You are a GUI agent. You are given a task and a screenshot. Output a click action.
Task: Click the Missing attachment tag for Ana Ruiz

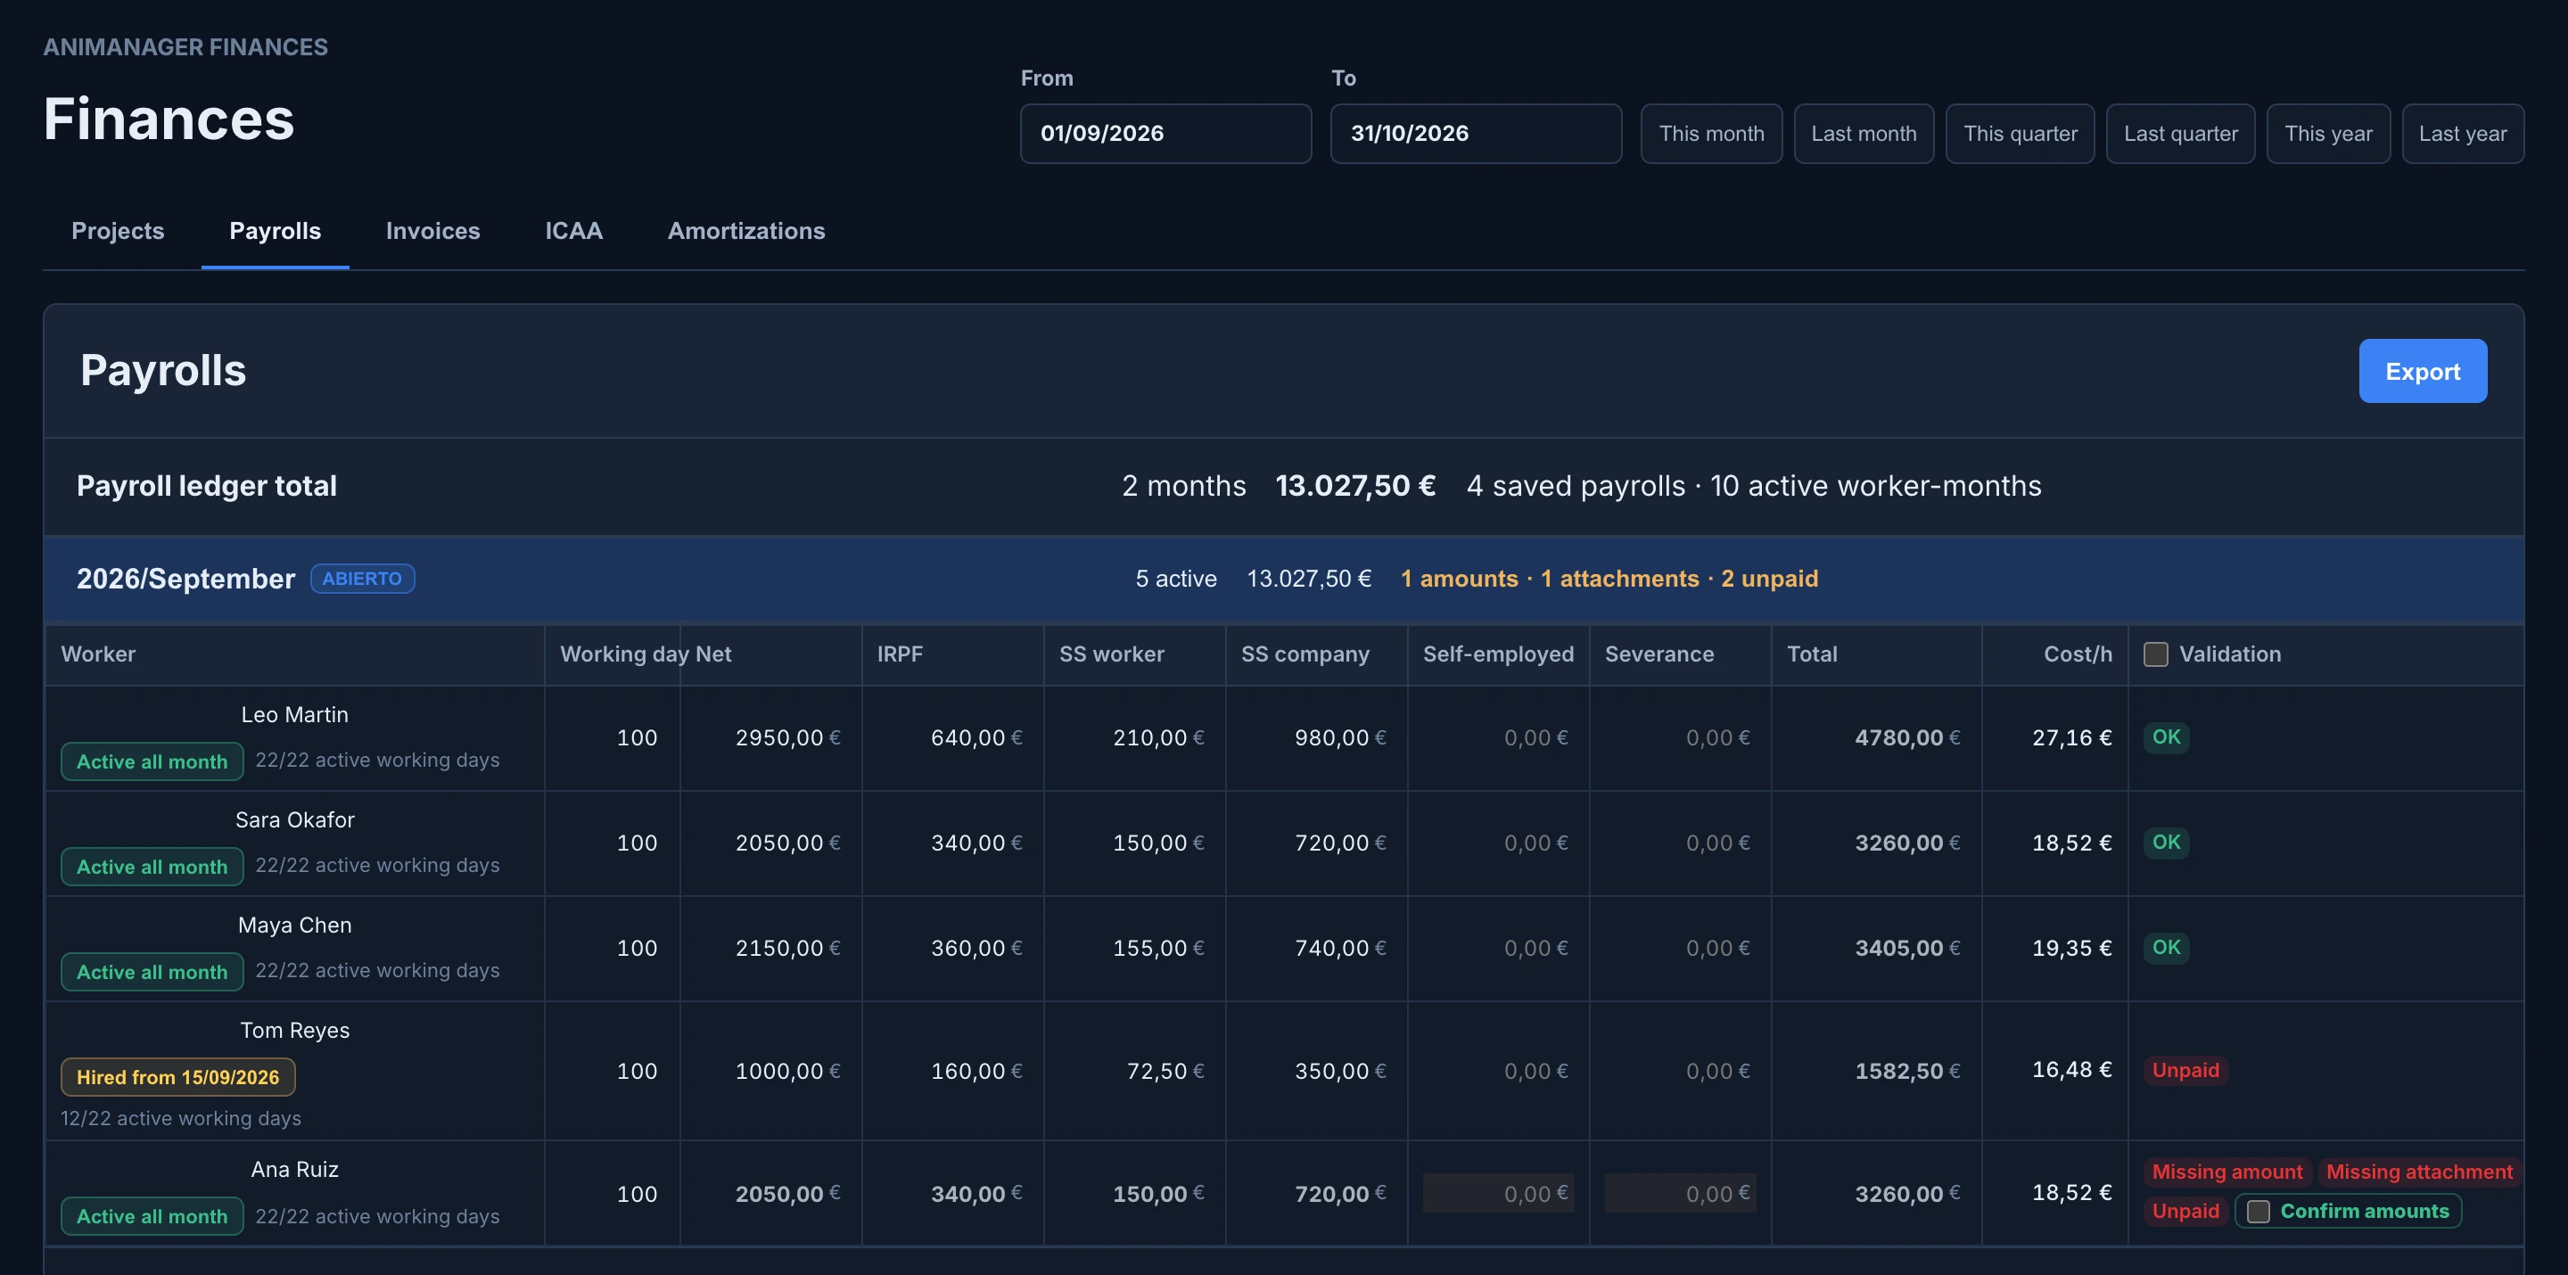2418,1172
